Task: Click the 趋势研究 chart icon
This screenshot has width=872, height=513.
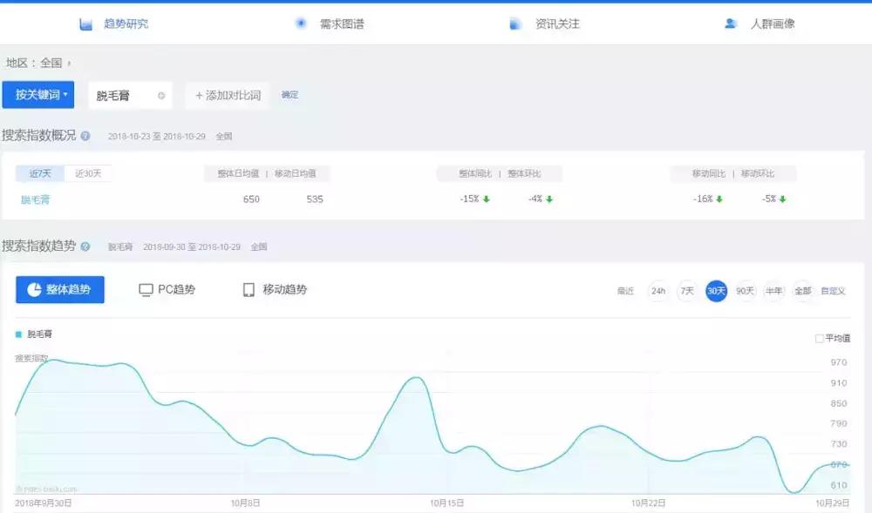Action: (84, 23)
